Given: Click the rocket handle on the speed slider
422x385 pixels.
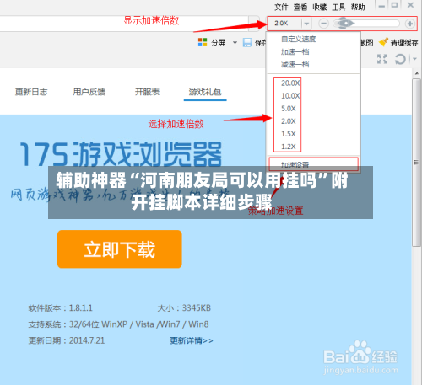Looking at the screenshot, I should click(344, 24).
